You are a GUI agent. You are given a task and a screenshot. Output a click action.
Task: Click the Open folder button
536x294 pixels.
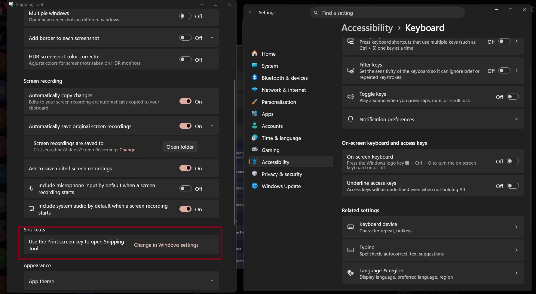coord(180,147)
